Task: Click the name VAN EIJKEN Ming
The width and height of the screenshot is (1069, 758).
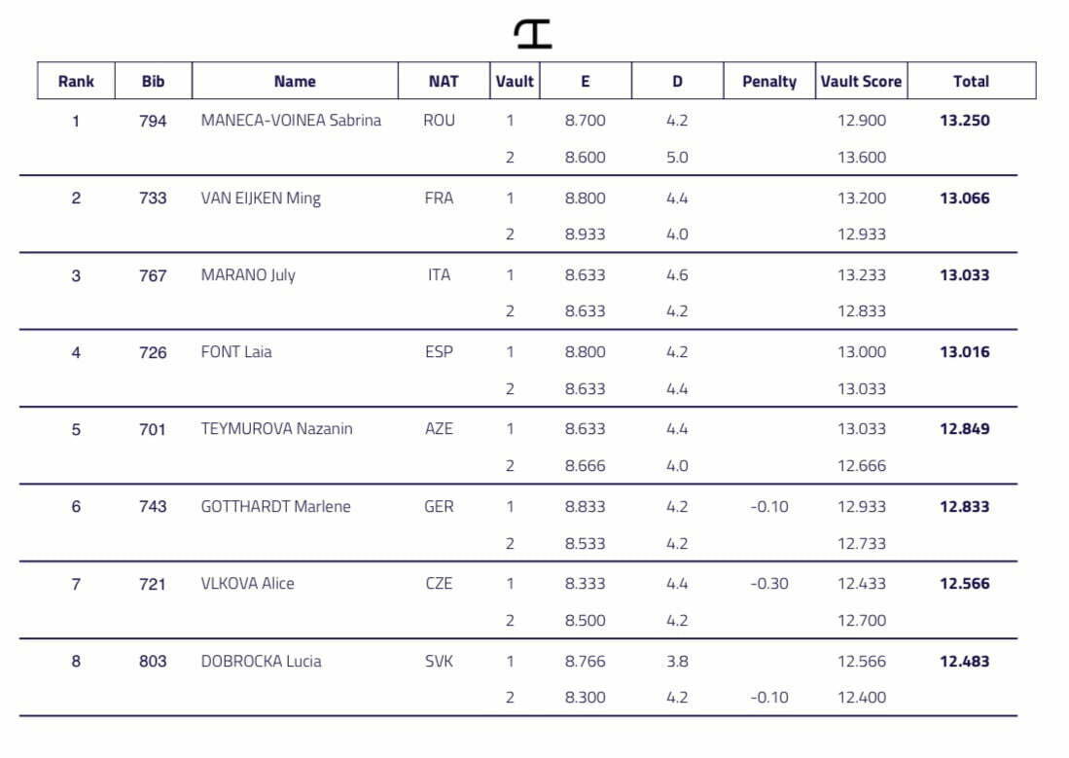Action: click(261, 199)
